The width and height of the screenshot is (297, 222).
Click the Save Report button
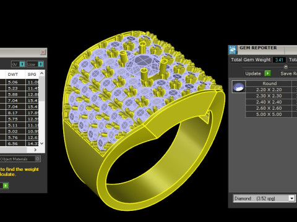click(x=288, y=73)
